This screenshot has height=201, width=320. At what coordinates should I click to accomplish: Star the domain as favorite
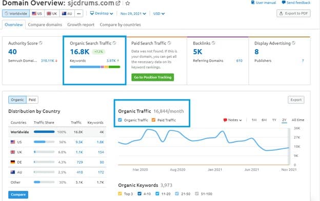128,3
